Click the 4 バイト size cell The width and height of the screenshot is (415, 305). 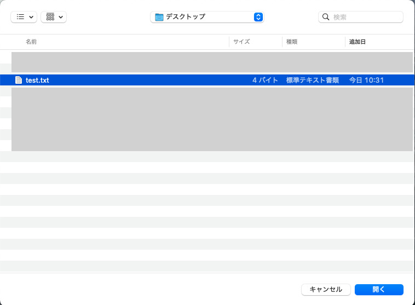tap(266, 80)
